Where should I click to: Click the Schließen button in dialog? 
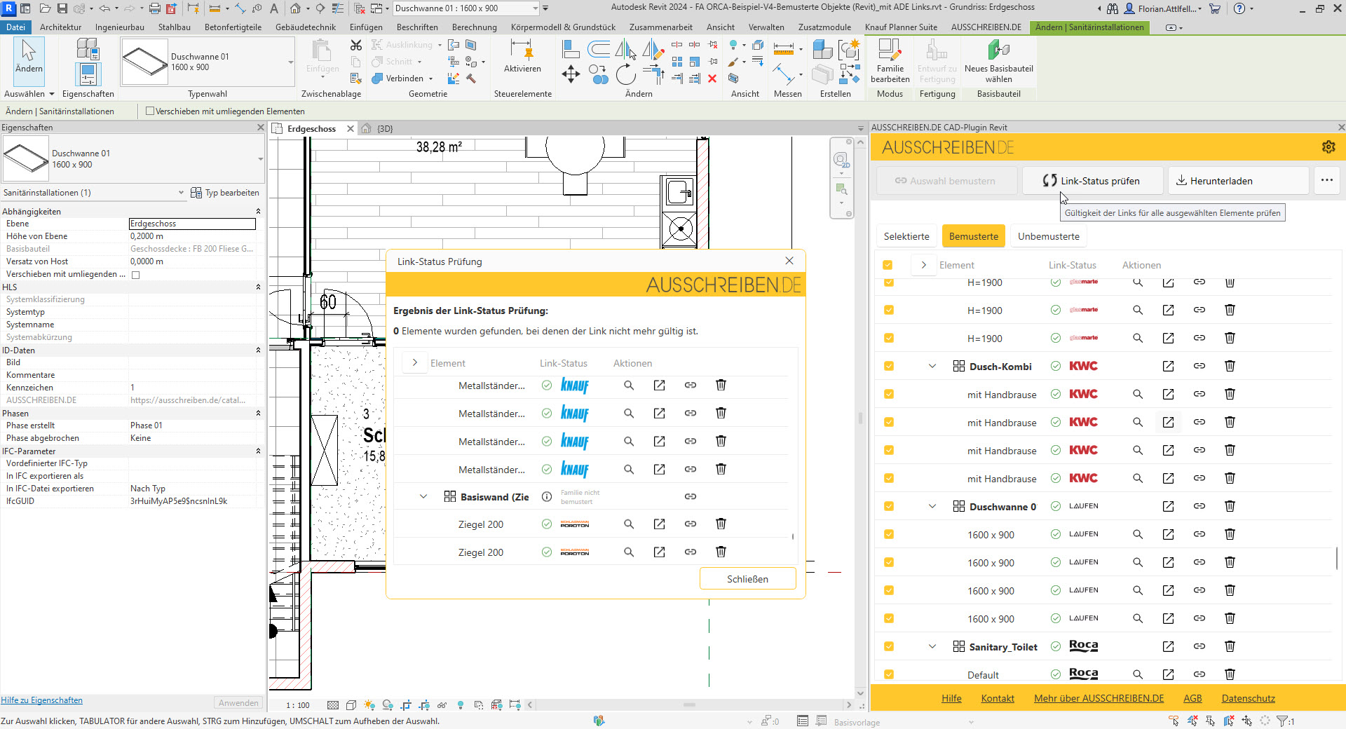[747, 579]
